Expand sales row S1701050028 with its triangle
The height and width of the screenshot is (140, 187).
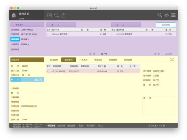coord(52,71)
